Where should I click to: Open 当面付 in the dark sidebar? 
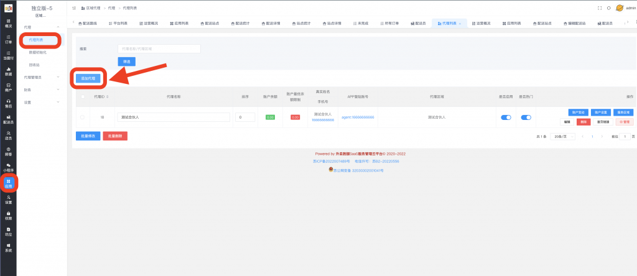[8, 55]
